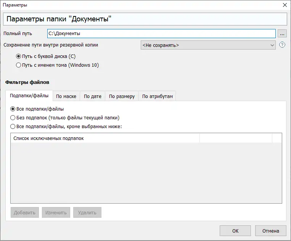This screenshot has width=291, height=241.
Task: Click the Отмена button
Action: (x=273, y=231)
